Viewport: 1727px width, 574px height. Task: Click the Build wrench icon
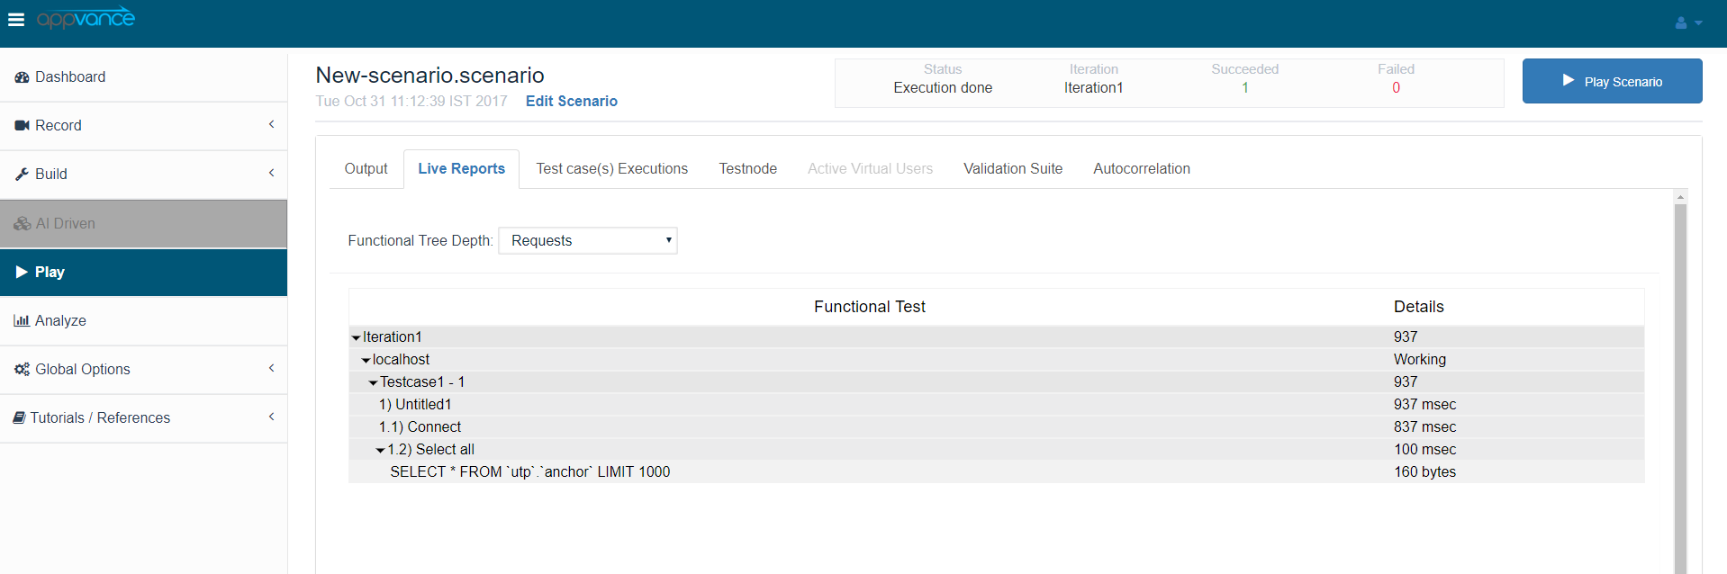coord(23,175)
